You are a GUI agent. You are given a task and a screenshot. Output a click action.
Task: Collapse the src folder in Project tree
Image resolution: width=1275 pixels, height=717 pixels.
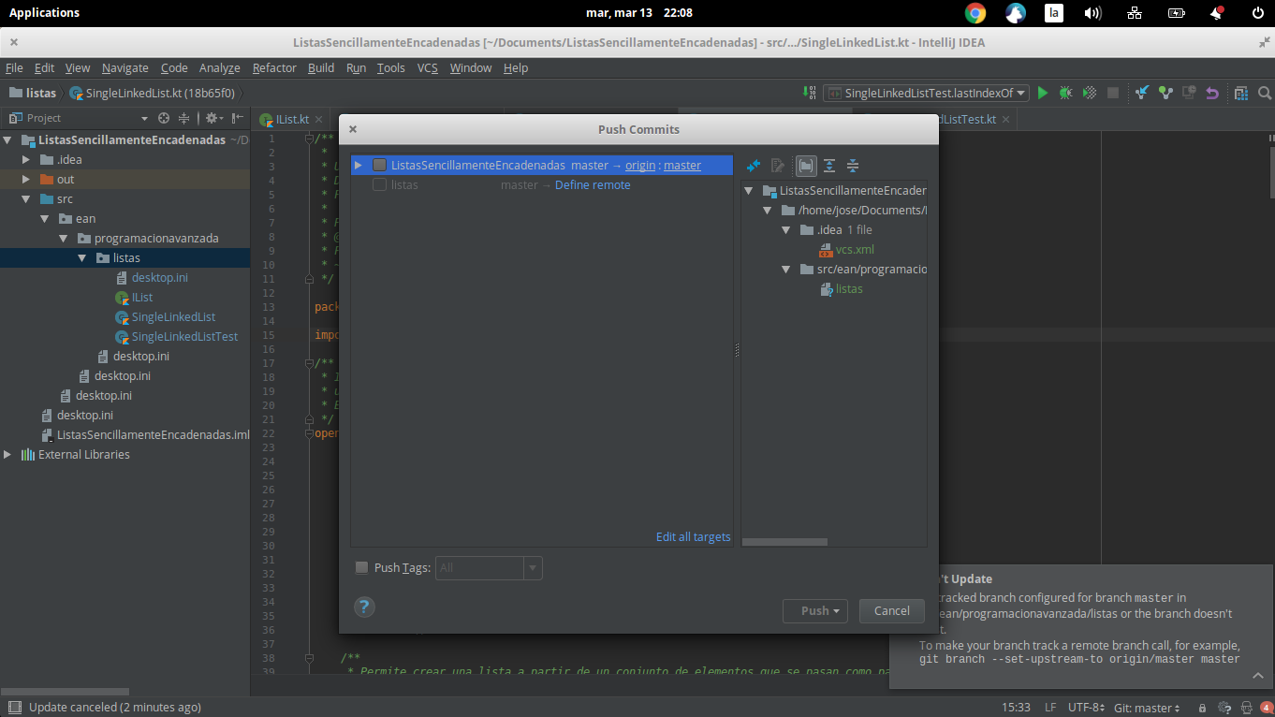[x=26, y=198]
